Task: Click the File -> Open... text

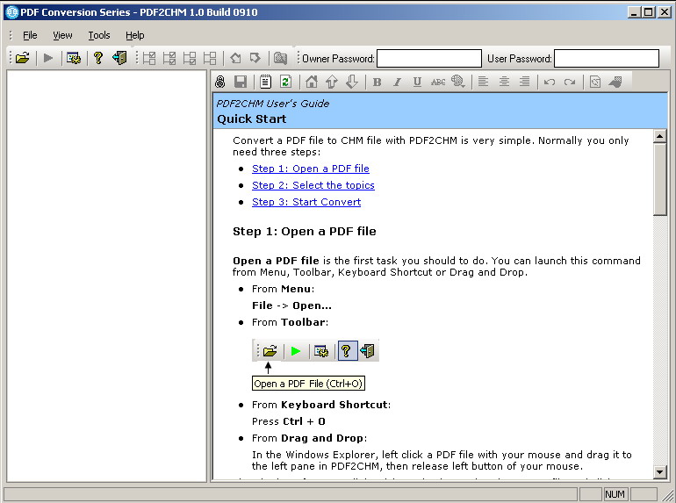Action: (x=291, y=305)
